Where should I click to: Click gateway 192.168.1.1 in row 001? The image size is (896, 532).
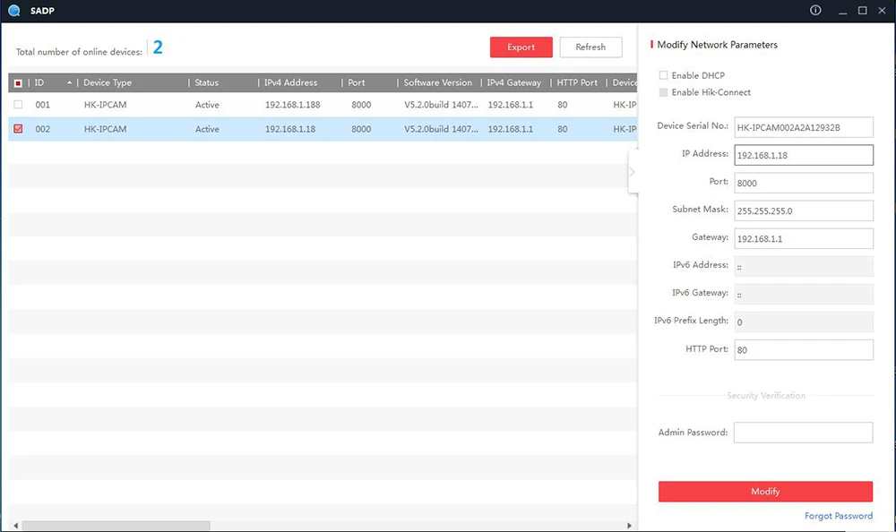click(511, 105)
